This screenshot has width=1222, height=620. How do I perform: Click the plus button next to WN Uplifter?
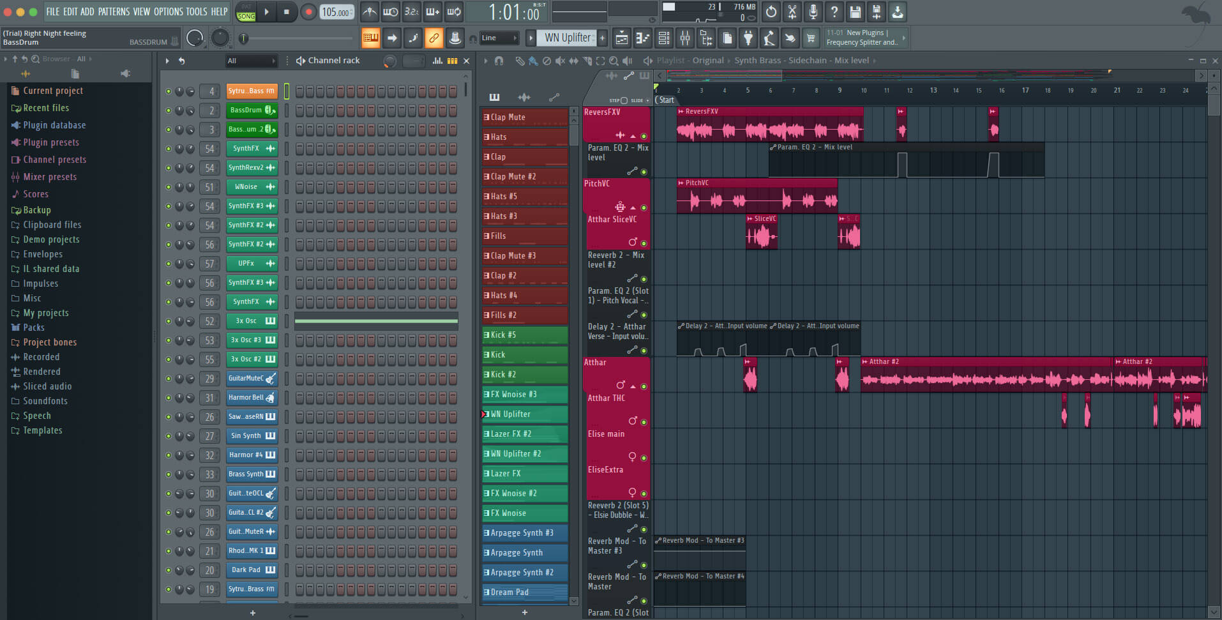(602, 38)
